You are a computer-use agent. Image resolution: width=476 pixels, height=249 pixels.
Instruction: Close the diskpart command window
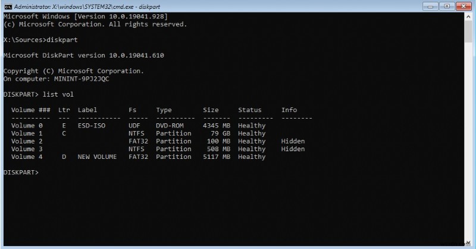coord(464,6)
